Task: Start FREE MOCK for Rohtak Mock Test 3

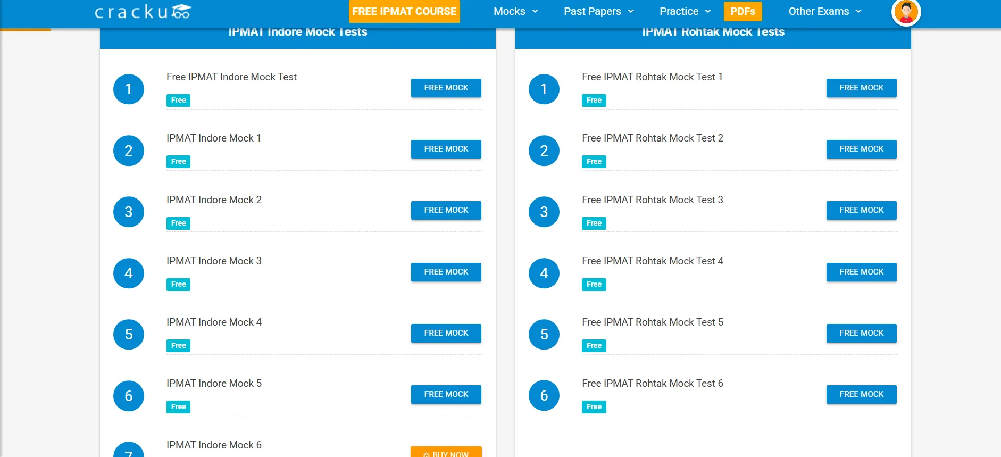Action: click(x=862, y=210)
